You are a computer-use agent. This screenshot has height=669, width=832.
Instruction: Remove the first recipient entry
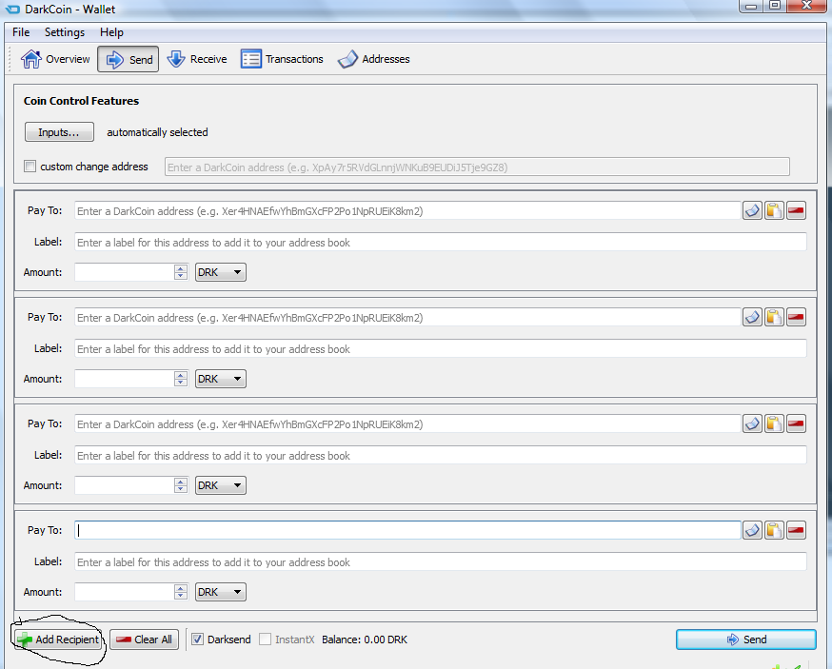796,210
